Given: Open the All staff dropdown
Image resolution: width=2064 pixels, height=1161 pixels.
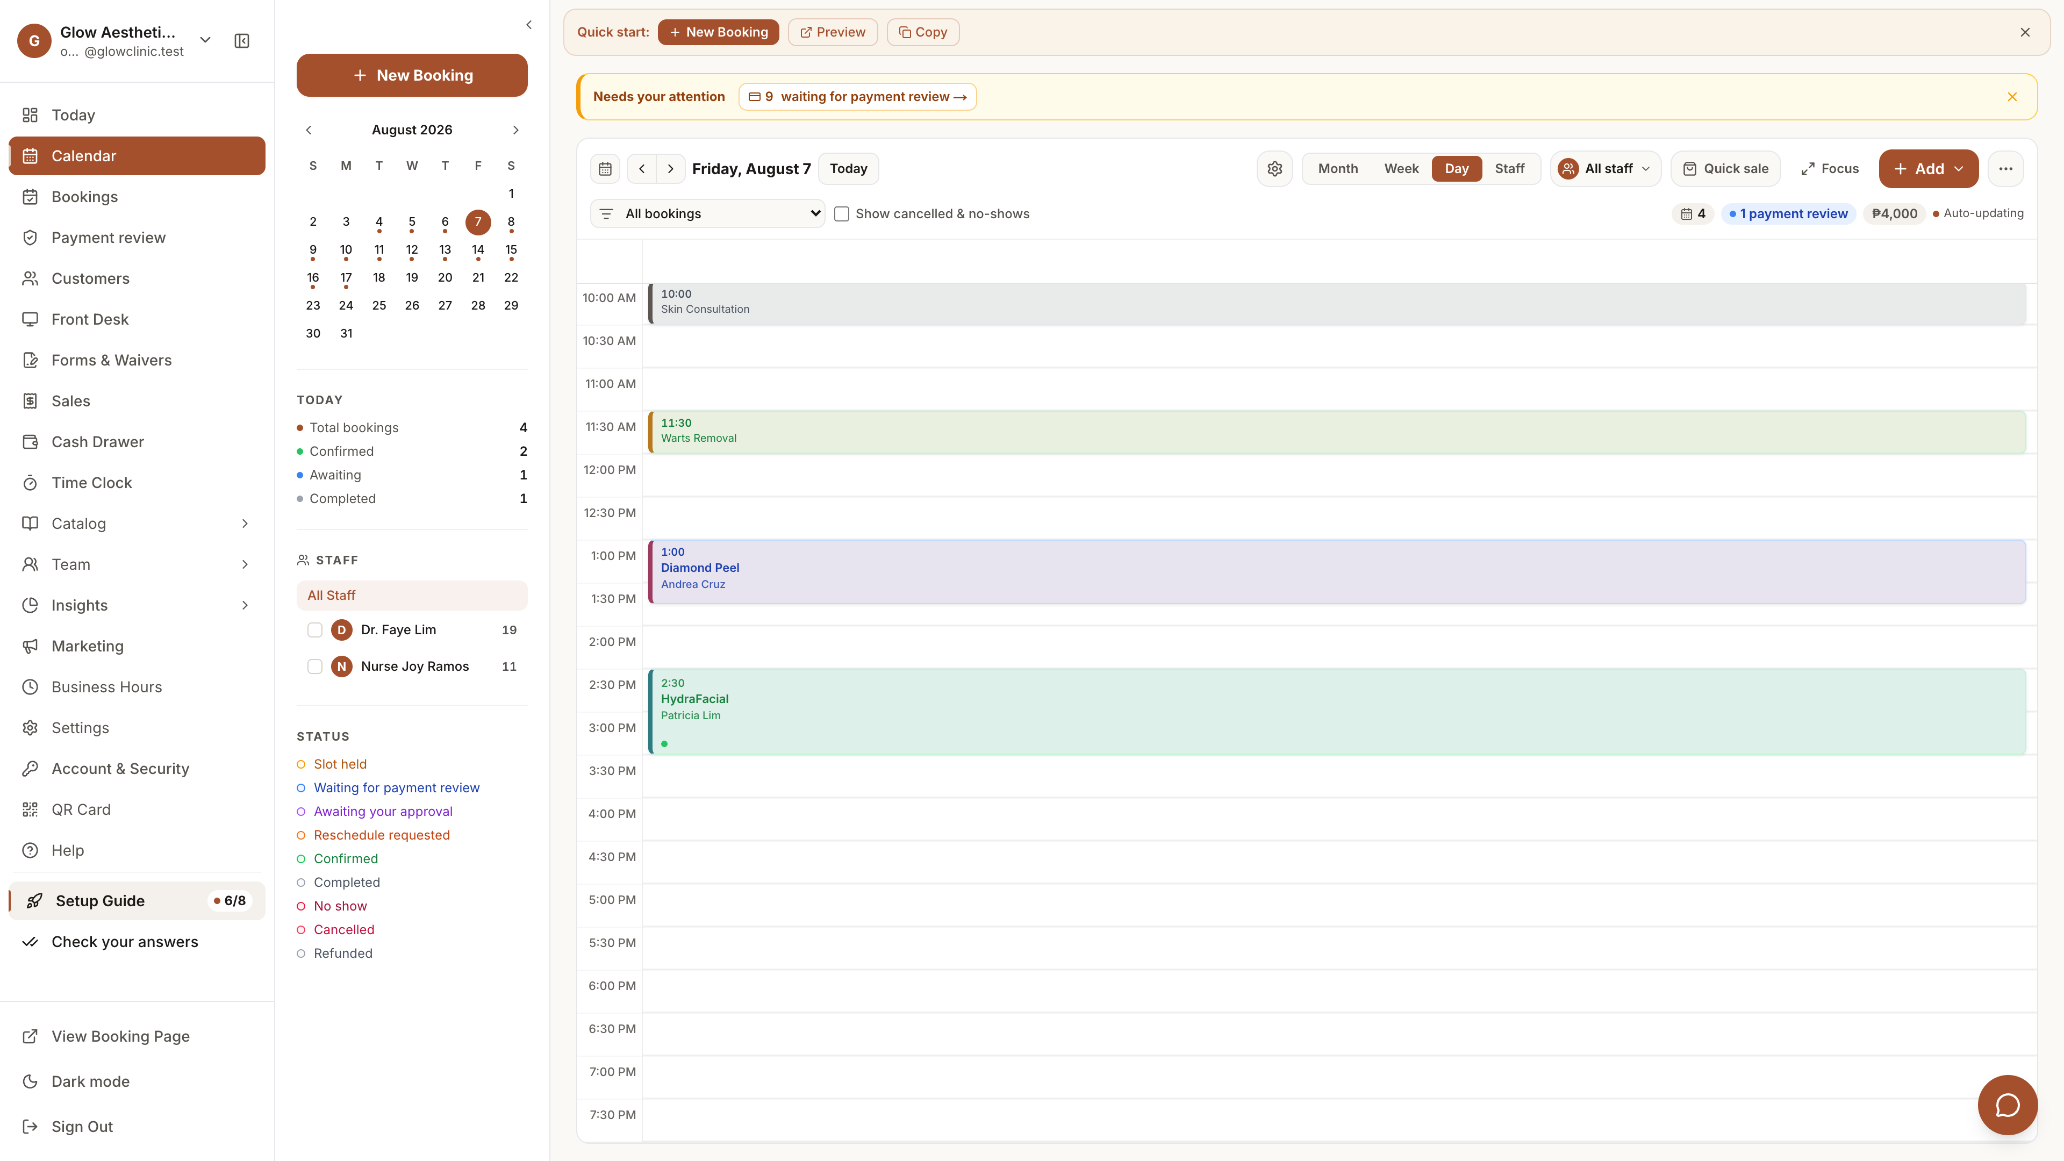Looking at the screenshot, I should [1605, 168].
